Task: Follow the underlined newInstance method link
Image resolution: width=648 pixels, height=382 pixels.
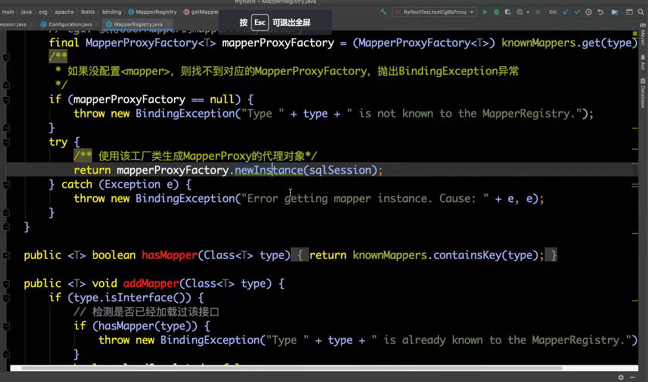Action: (269, 170)
